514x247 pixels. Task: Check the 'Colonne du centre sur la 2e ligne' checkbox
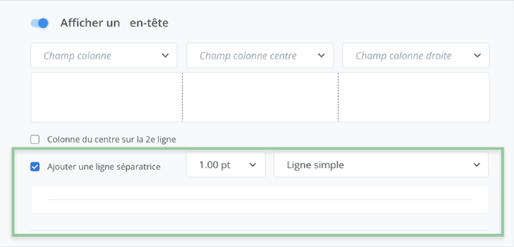[x=35, y=139]
